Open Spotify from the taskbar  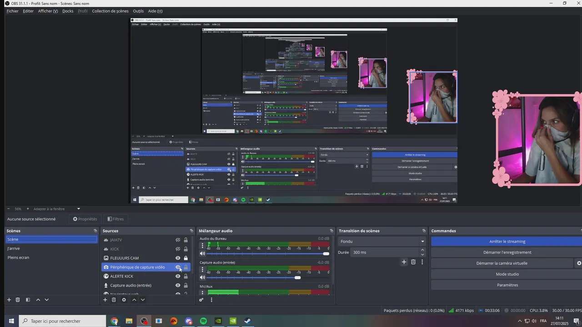coord(203,321)
